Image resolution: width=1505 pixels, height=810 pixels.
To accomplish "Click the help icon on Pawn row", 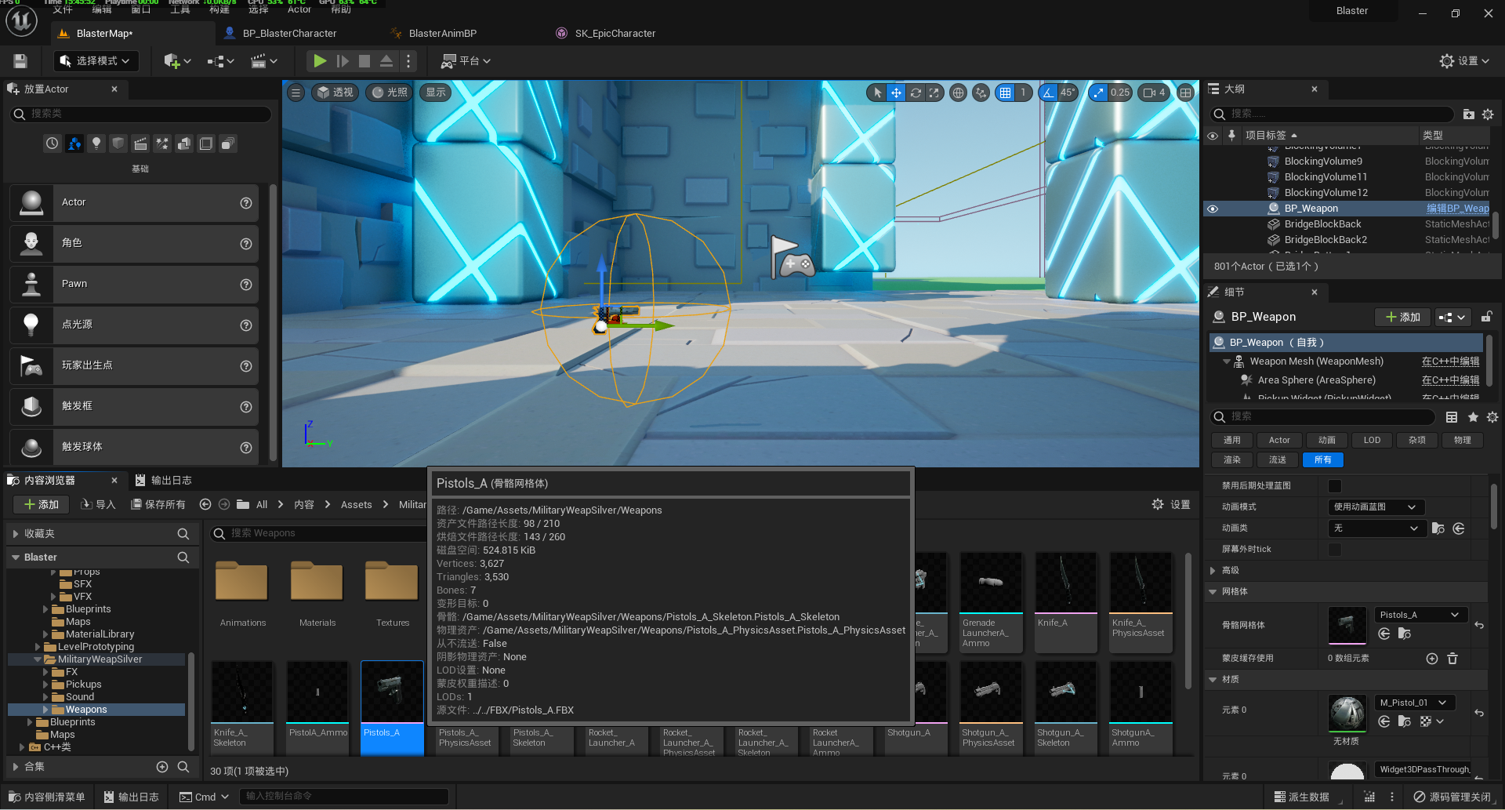I will coord(246,285).
